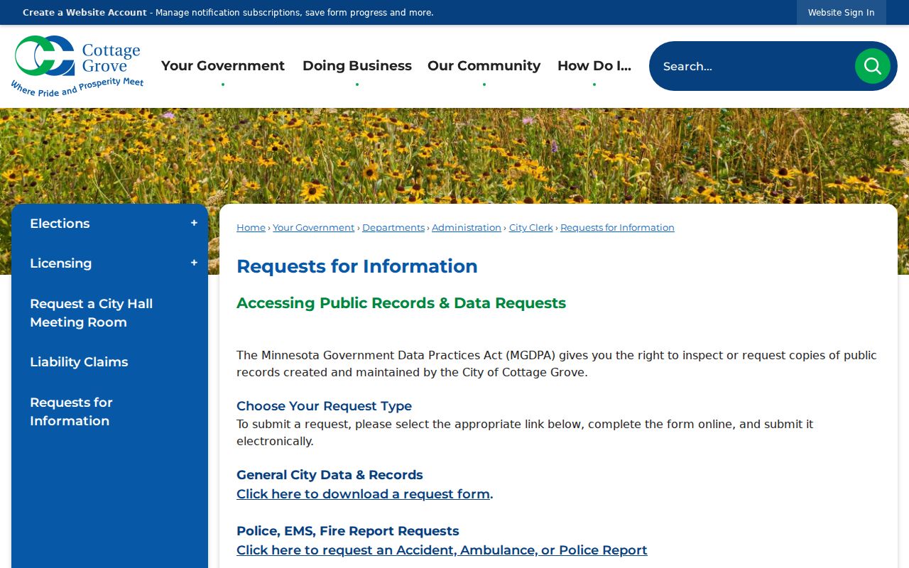Open Request a City Hall Meeting Room
The width and height of the screenshot is (909, 568).
(x=92, y=313)
